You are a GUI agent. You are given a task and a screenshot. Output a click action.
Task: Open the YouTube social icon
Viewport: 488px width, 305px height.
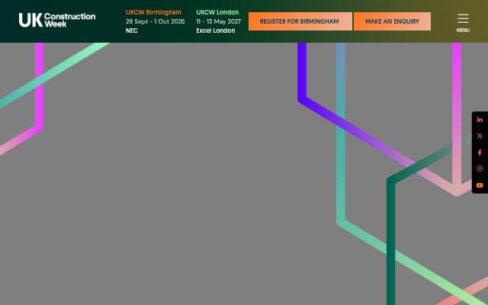[x=480, y=185]
